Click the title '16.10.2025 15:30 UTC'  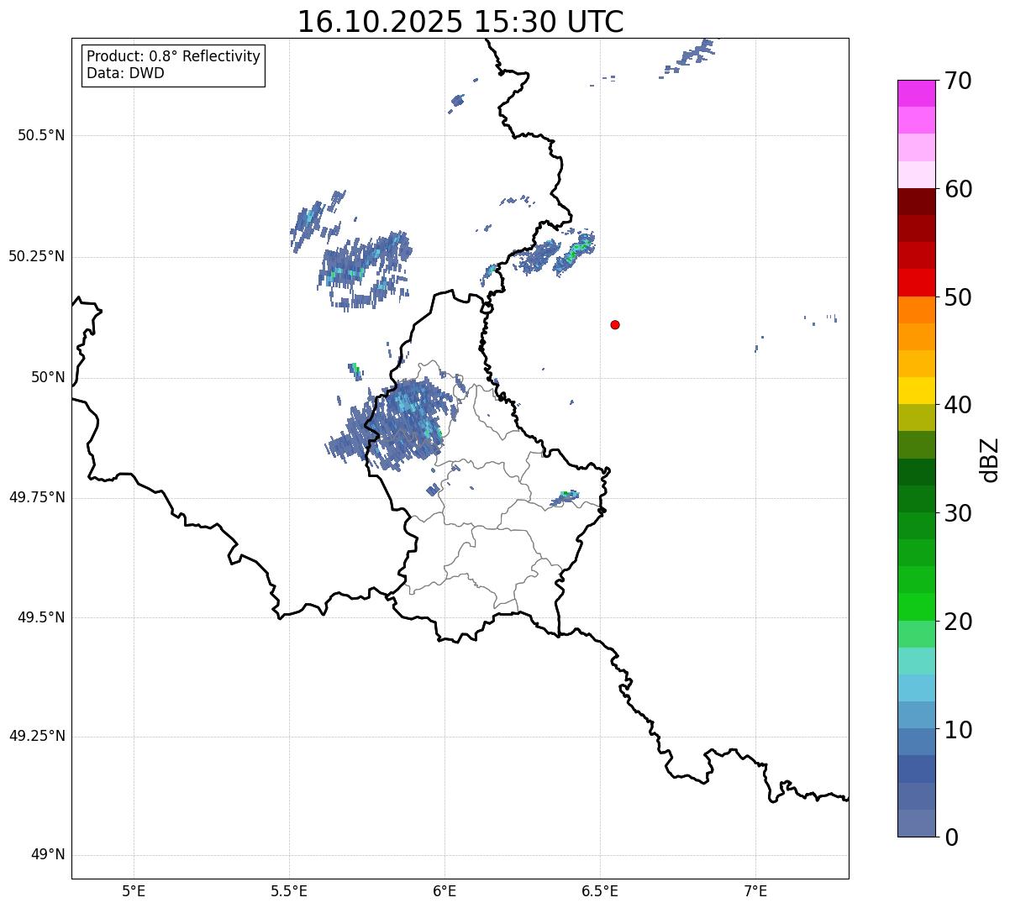[x=460, y=22]
